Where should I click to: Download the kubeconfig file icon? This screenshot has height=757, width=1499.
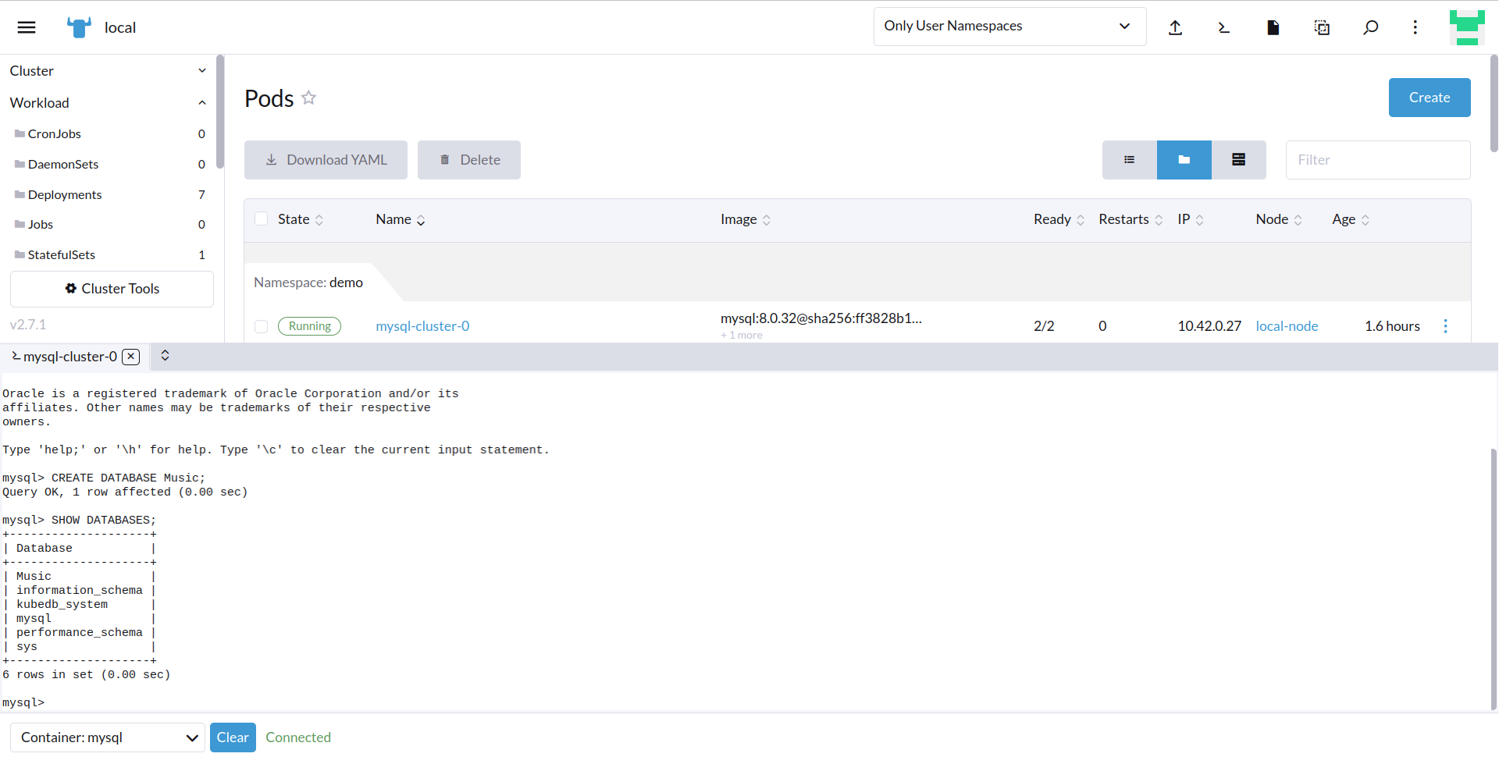pos(1273,27)
